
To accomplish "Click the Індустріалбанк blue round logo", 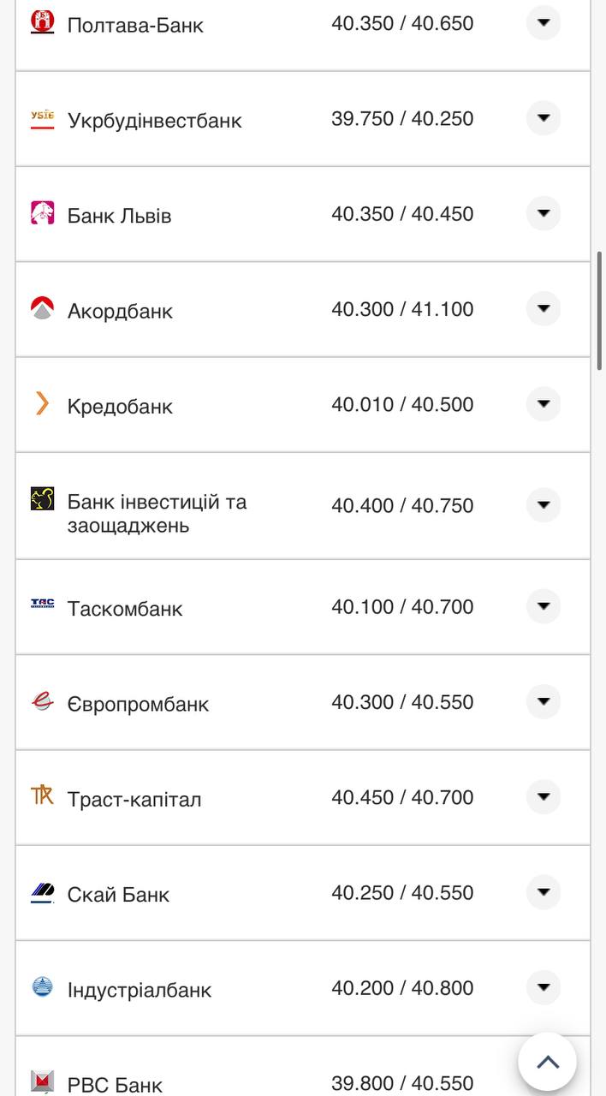I will pyautogui.click(x=42, y=987).
